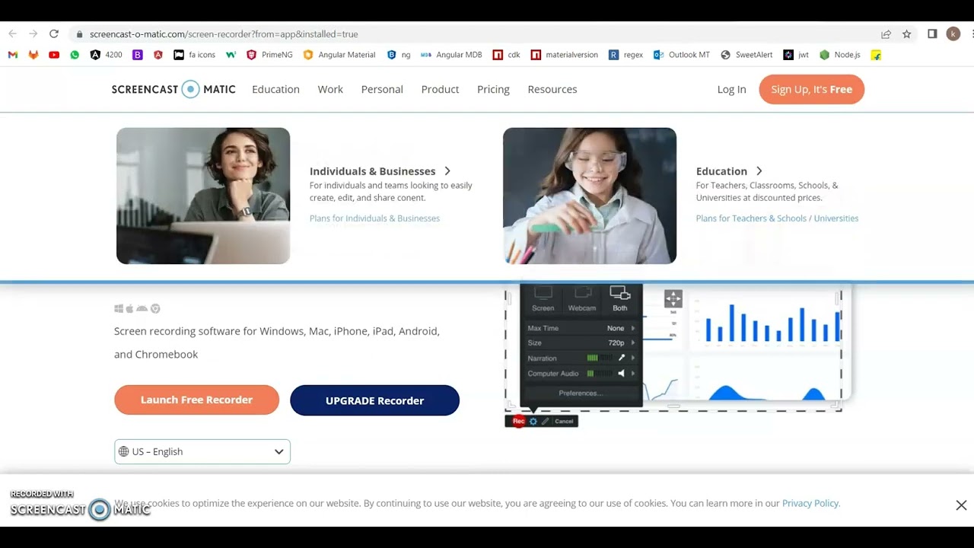974x548 pixels.
Task: Open the US – English language dropdown
Action: coord(202,451)
